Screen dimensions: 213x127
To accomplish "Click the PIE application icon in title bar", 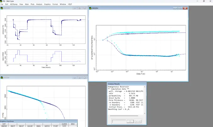I will (1, 1).
